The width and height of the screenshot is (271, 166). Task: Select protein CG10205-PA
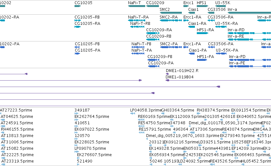click(x=77, y=54)
